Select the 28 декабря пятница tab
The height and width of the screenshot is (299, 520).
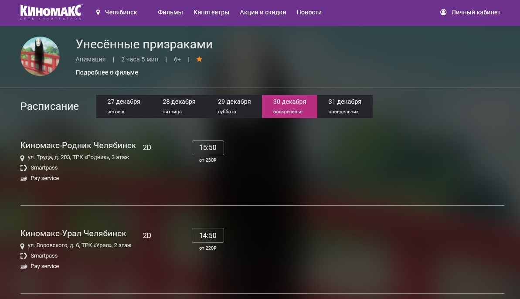(x=179, y=106)
